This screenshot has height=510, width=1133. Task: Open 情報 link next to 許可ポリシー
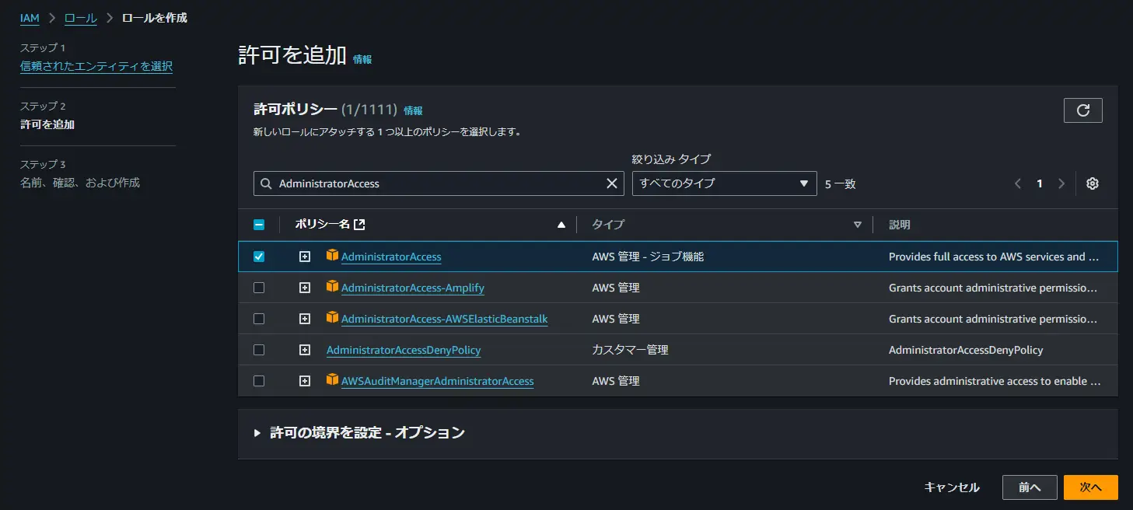click(413, 111)
